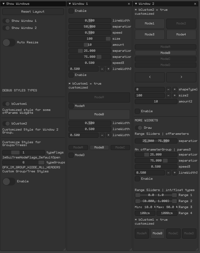Check Enable checkbox under params3 group
The width and height of the screenshot is (200, 253).
(137, 179)
